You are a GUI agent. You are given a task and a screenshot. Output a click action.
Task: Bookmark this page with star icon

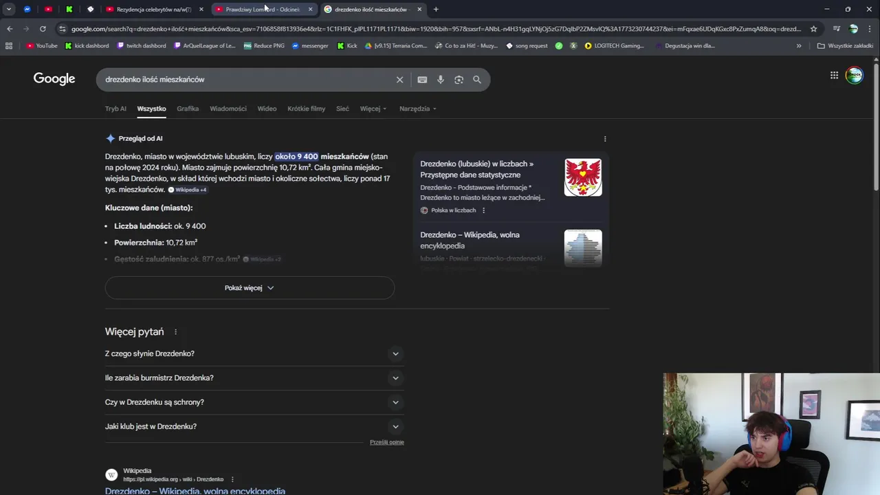(813, 29)
